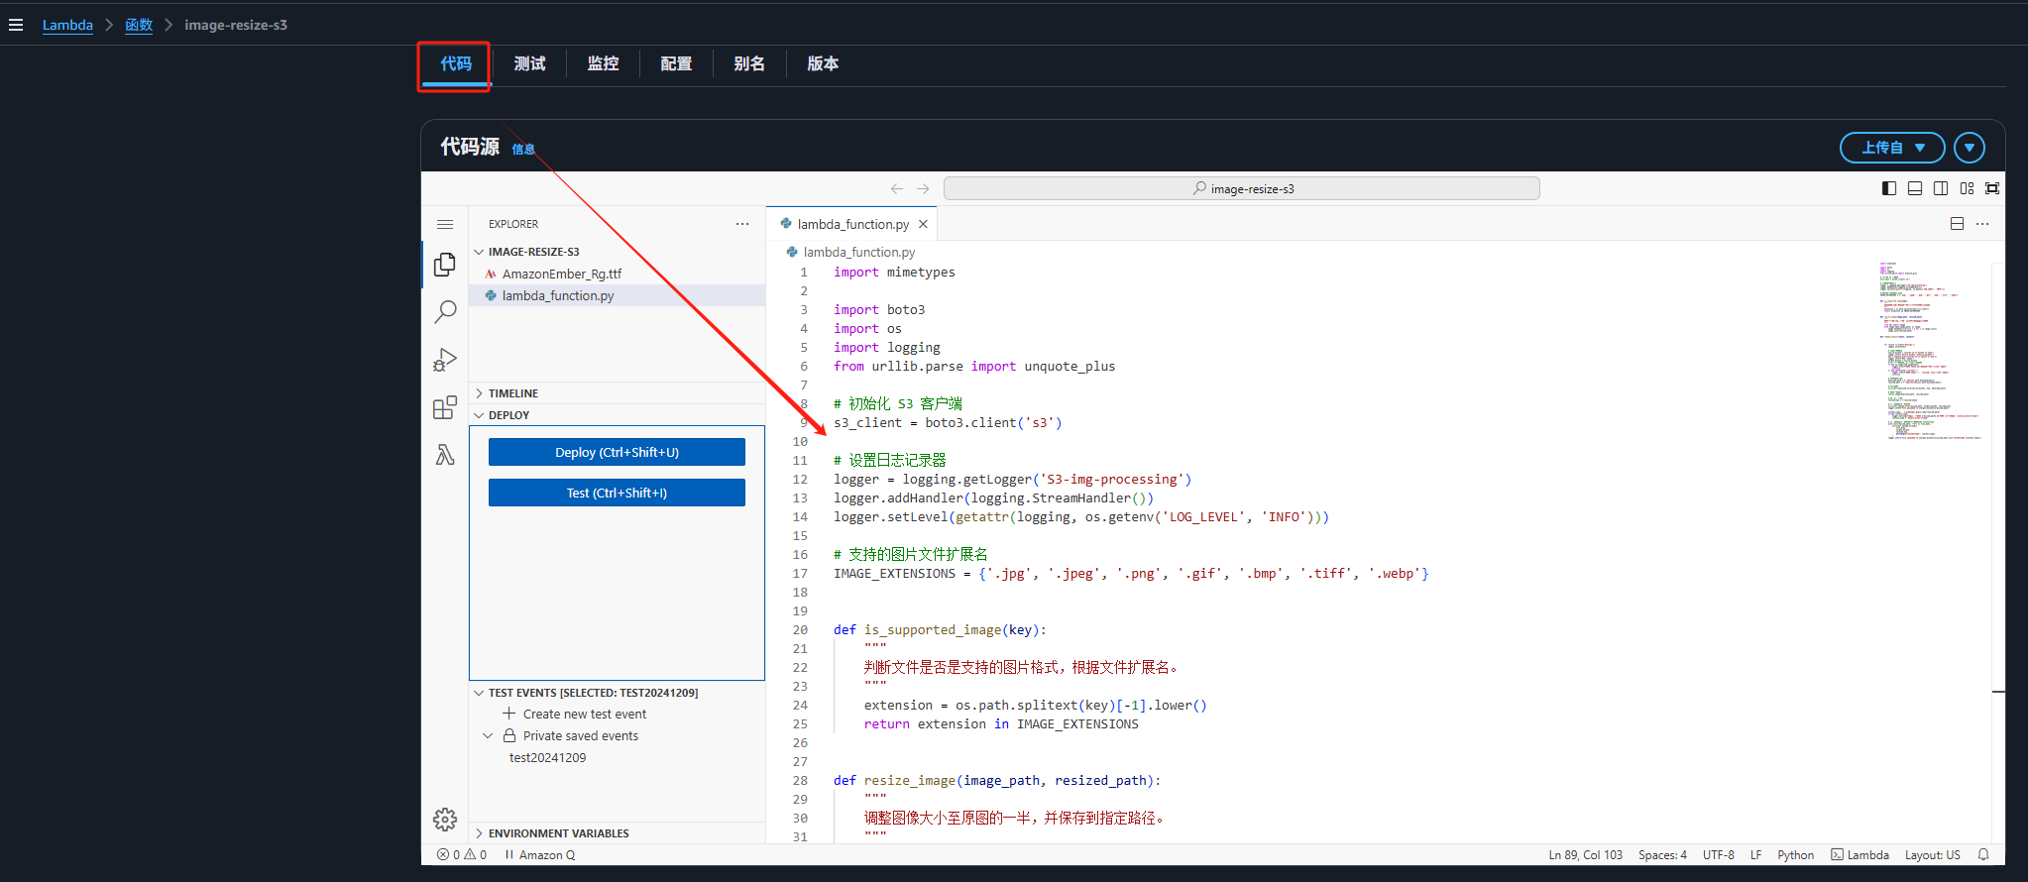Open the Explorer files icon in activity bar

coord(445,265)
